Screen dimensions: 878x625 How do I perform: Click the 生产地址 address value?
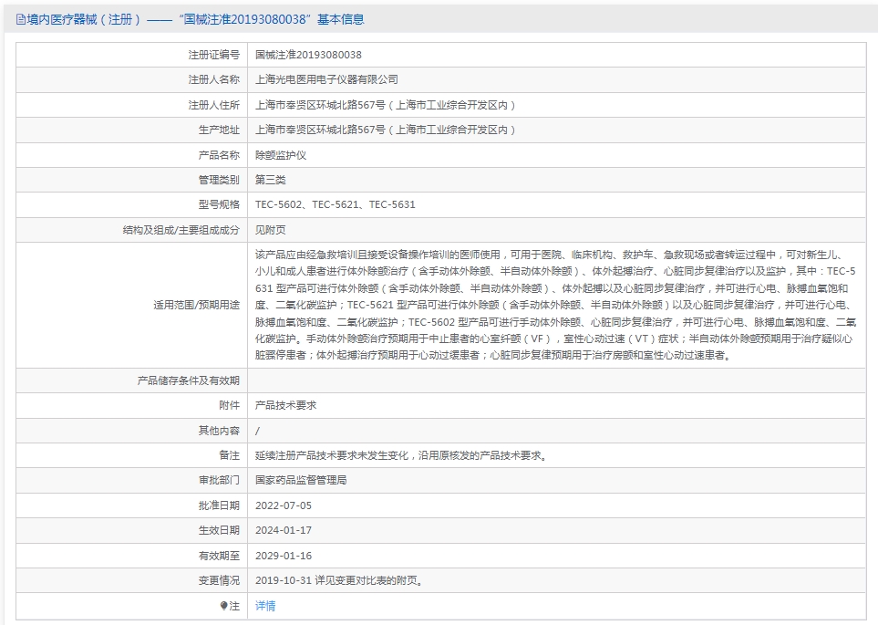click(386, 130)
